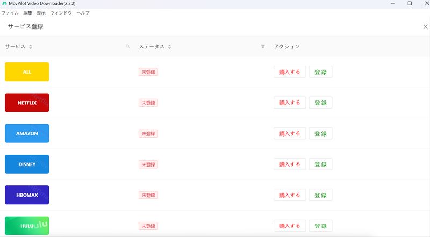Click the 未登録 status tag for DISNEY
Viewport: 430px width, 237px height.
pos(148,164)
